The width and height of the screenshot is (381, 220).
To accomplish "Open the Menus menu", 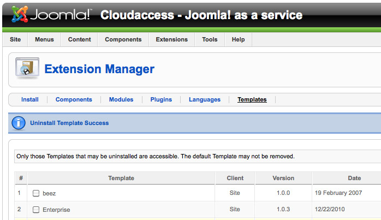I will (44, 39).
